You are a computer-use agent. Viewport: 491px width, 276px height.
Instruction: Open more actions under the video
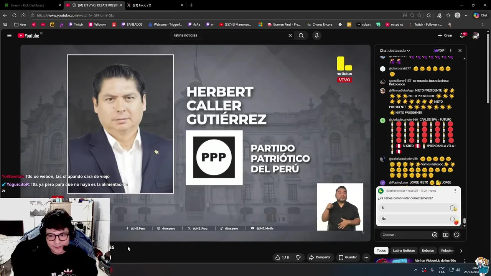point(366,257)
